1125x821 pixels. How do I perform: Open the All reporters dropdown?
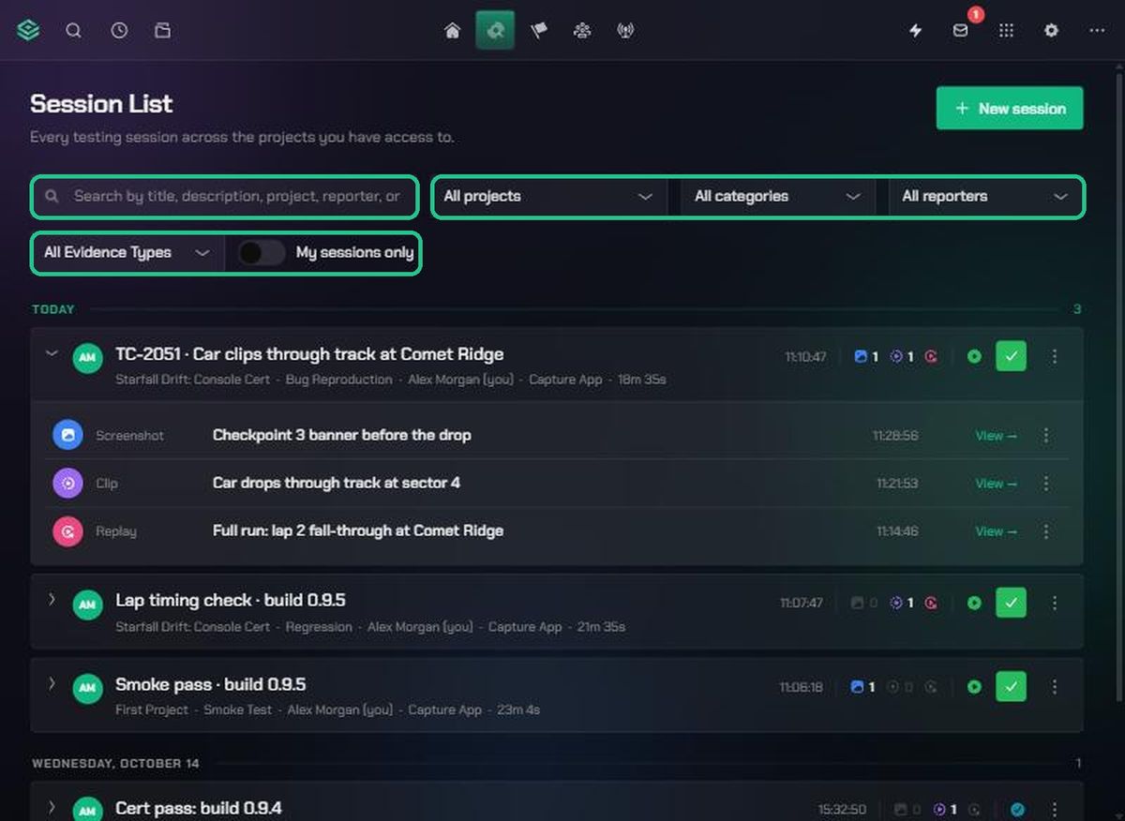pos(985,196)
